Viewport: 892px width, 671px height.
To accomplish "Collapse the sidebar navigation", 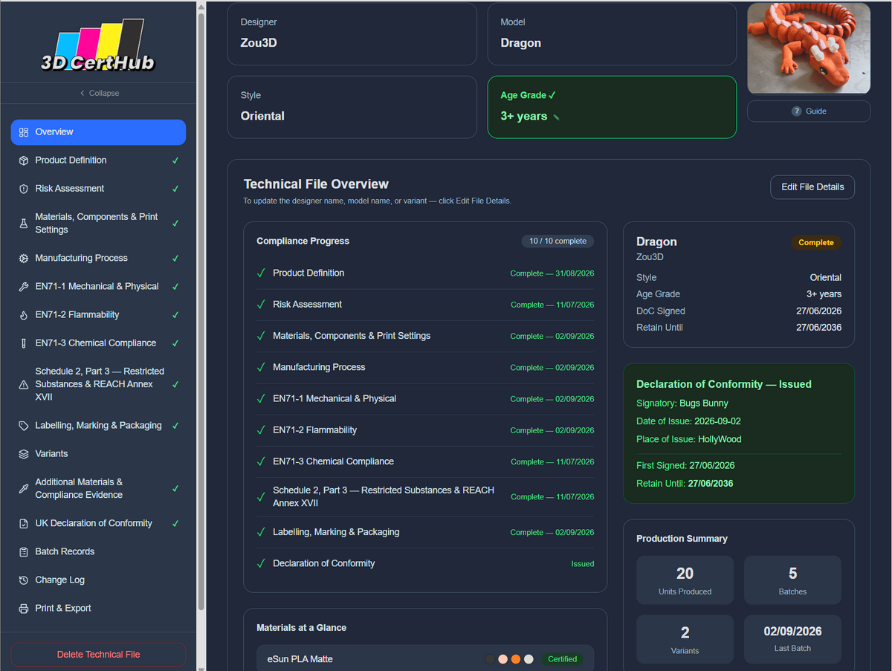I will coord(99,93).
